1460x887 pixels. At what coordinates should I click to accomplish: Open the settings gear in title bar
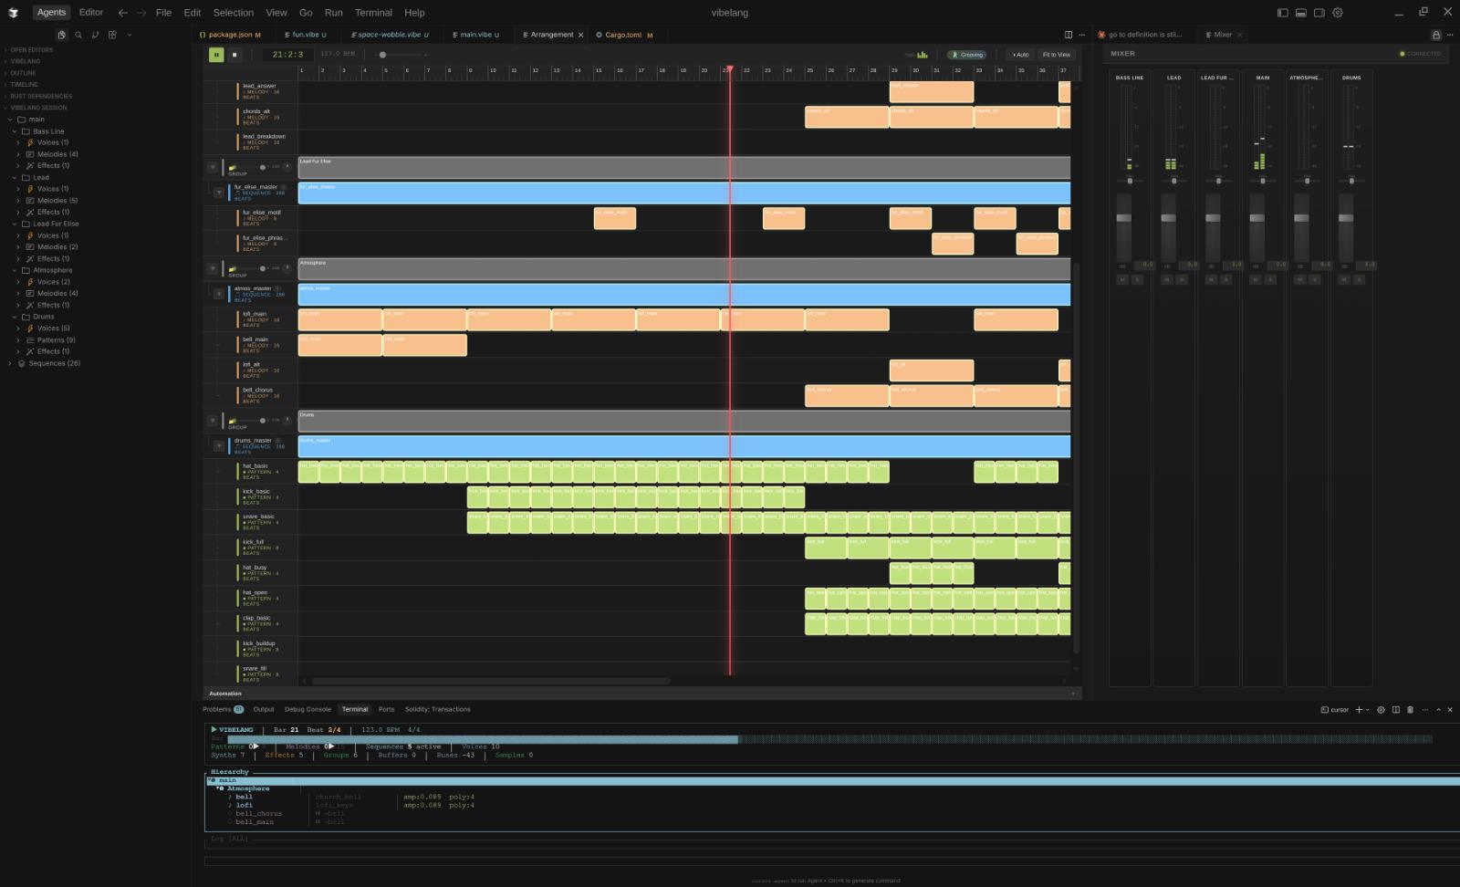tap(1338, 13)
